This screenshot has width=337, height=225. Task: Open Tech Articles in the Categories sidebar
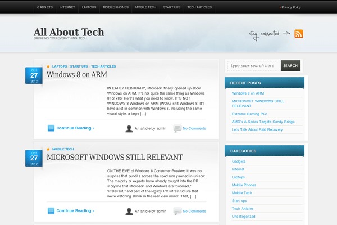click(x=243, y=209)
